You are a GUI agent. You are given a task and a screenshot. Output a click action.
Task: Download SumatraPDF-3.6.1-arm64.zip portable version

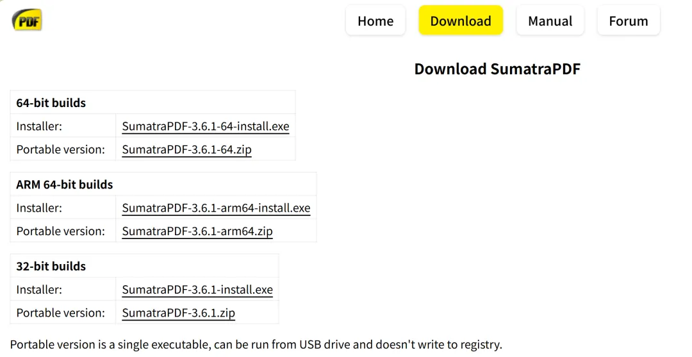(197, 231)
